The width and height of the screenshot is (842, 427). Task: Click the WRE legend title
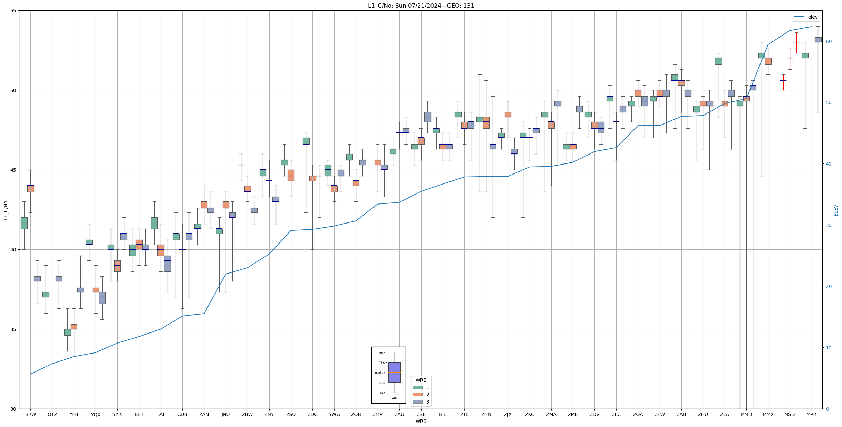421,380
